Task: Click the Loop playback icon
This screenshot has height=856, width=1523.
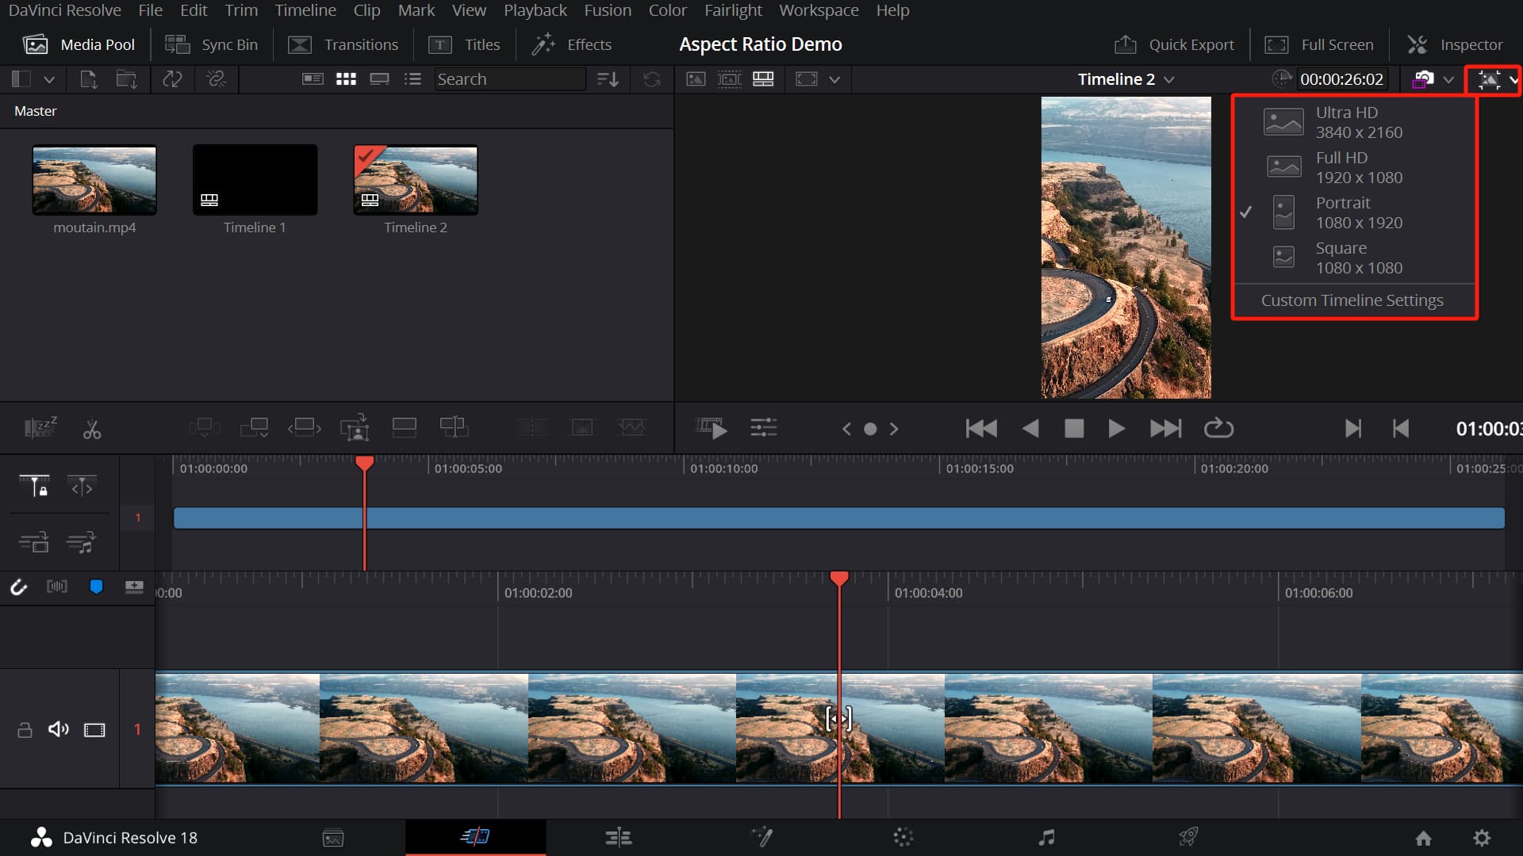Action: click(x=1218, y=429)
